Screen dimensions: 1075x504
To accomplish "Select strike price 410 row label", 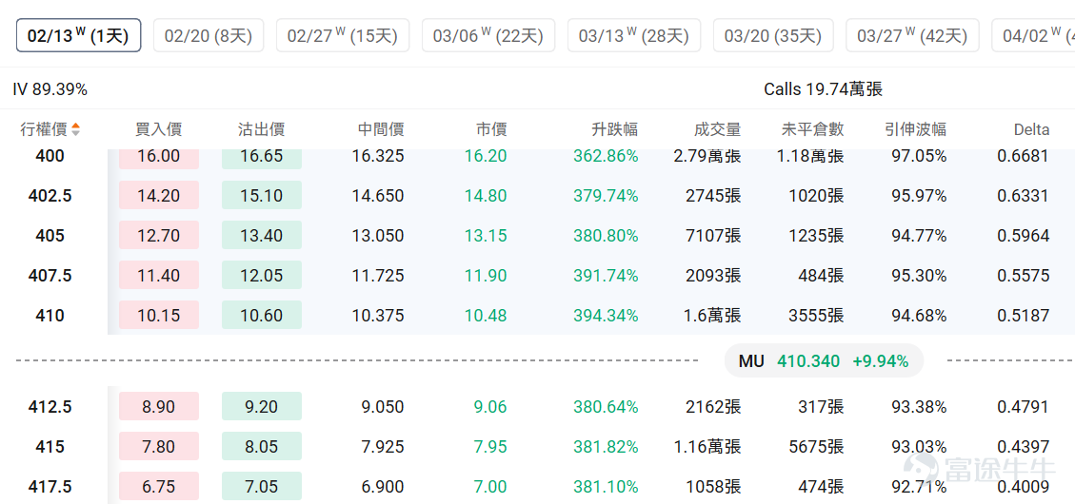I will 50,316.
